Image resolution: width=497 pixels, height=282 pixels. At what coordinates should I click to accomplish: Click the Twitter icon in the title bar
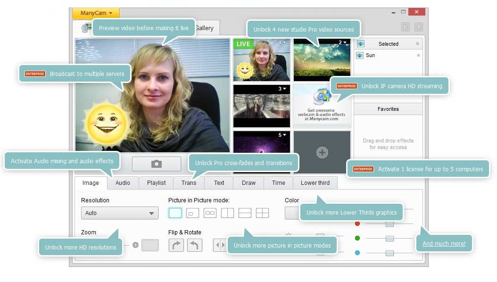point(406,27)
